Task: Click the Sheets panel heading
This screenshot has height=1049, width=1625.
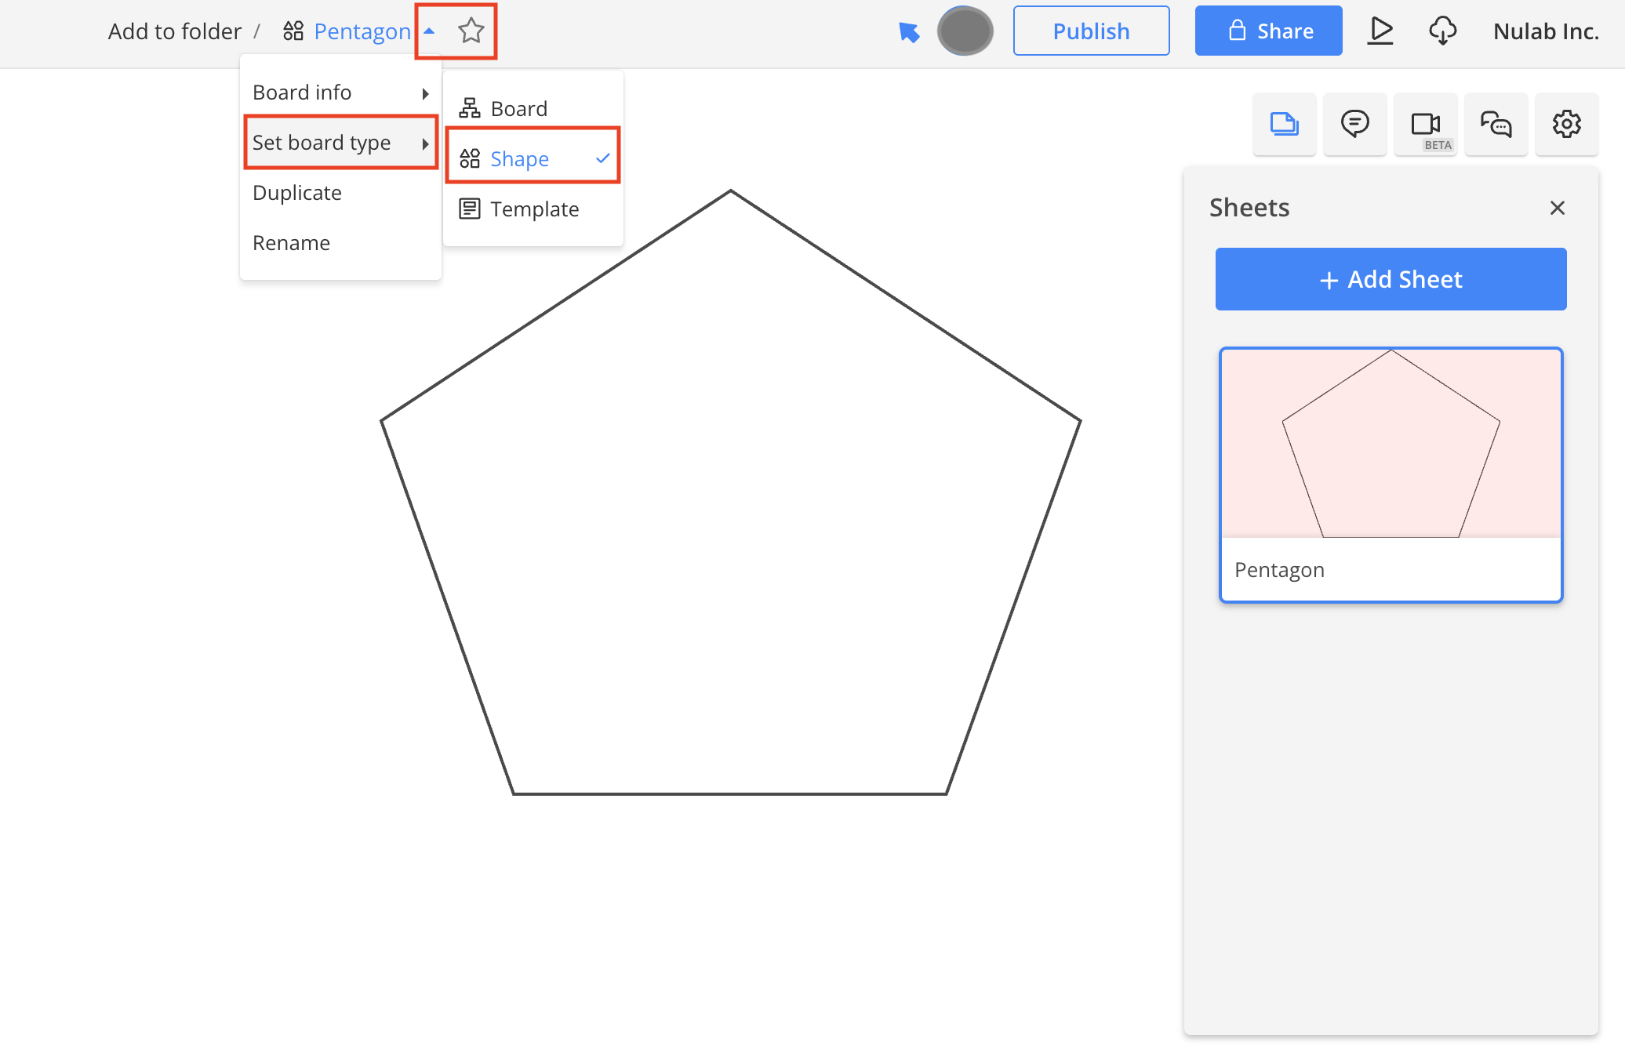Action: tap(1249, 208)
